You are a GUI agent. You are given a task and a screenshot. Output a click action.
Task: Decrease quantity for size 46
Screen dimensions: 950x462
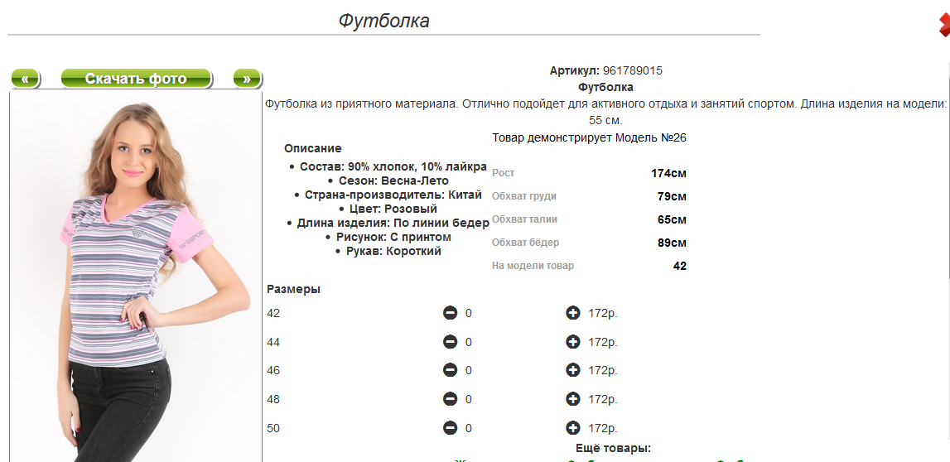point(450,370)
